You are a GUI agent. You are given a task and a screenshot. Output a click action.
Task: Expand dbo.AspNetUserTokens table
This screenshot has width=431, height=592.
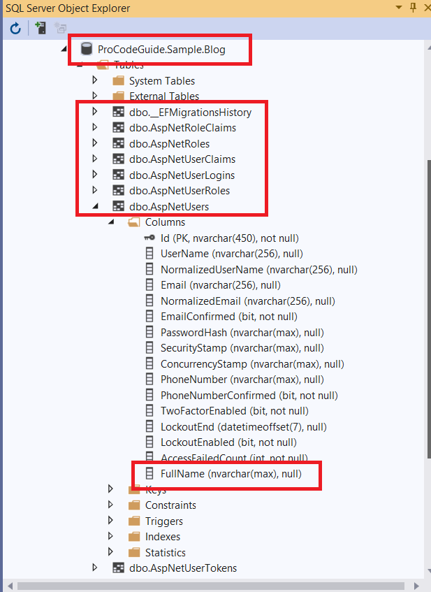[x=95, y=568]
